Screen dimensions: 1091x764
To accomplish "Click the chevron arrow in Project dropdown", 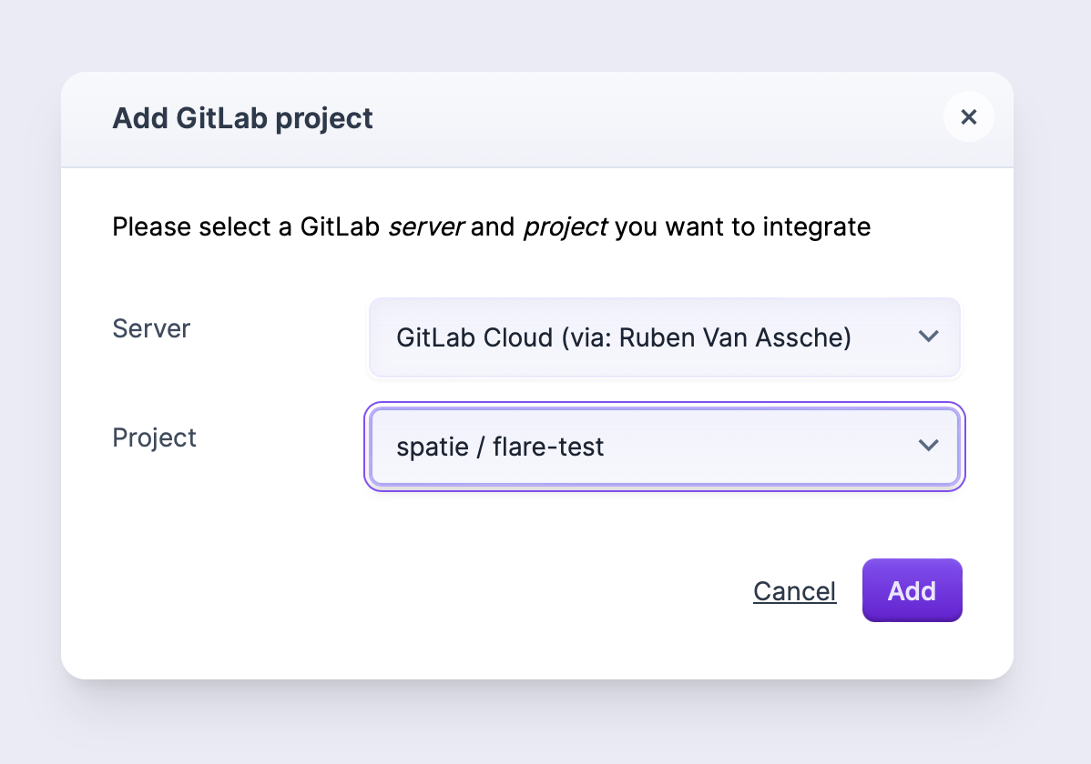I will tap(928, 446).
